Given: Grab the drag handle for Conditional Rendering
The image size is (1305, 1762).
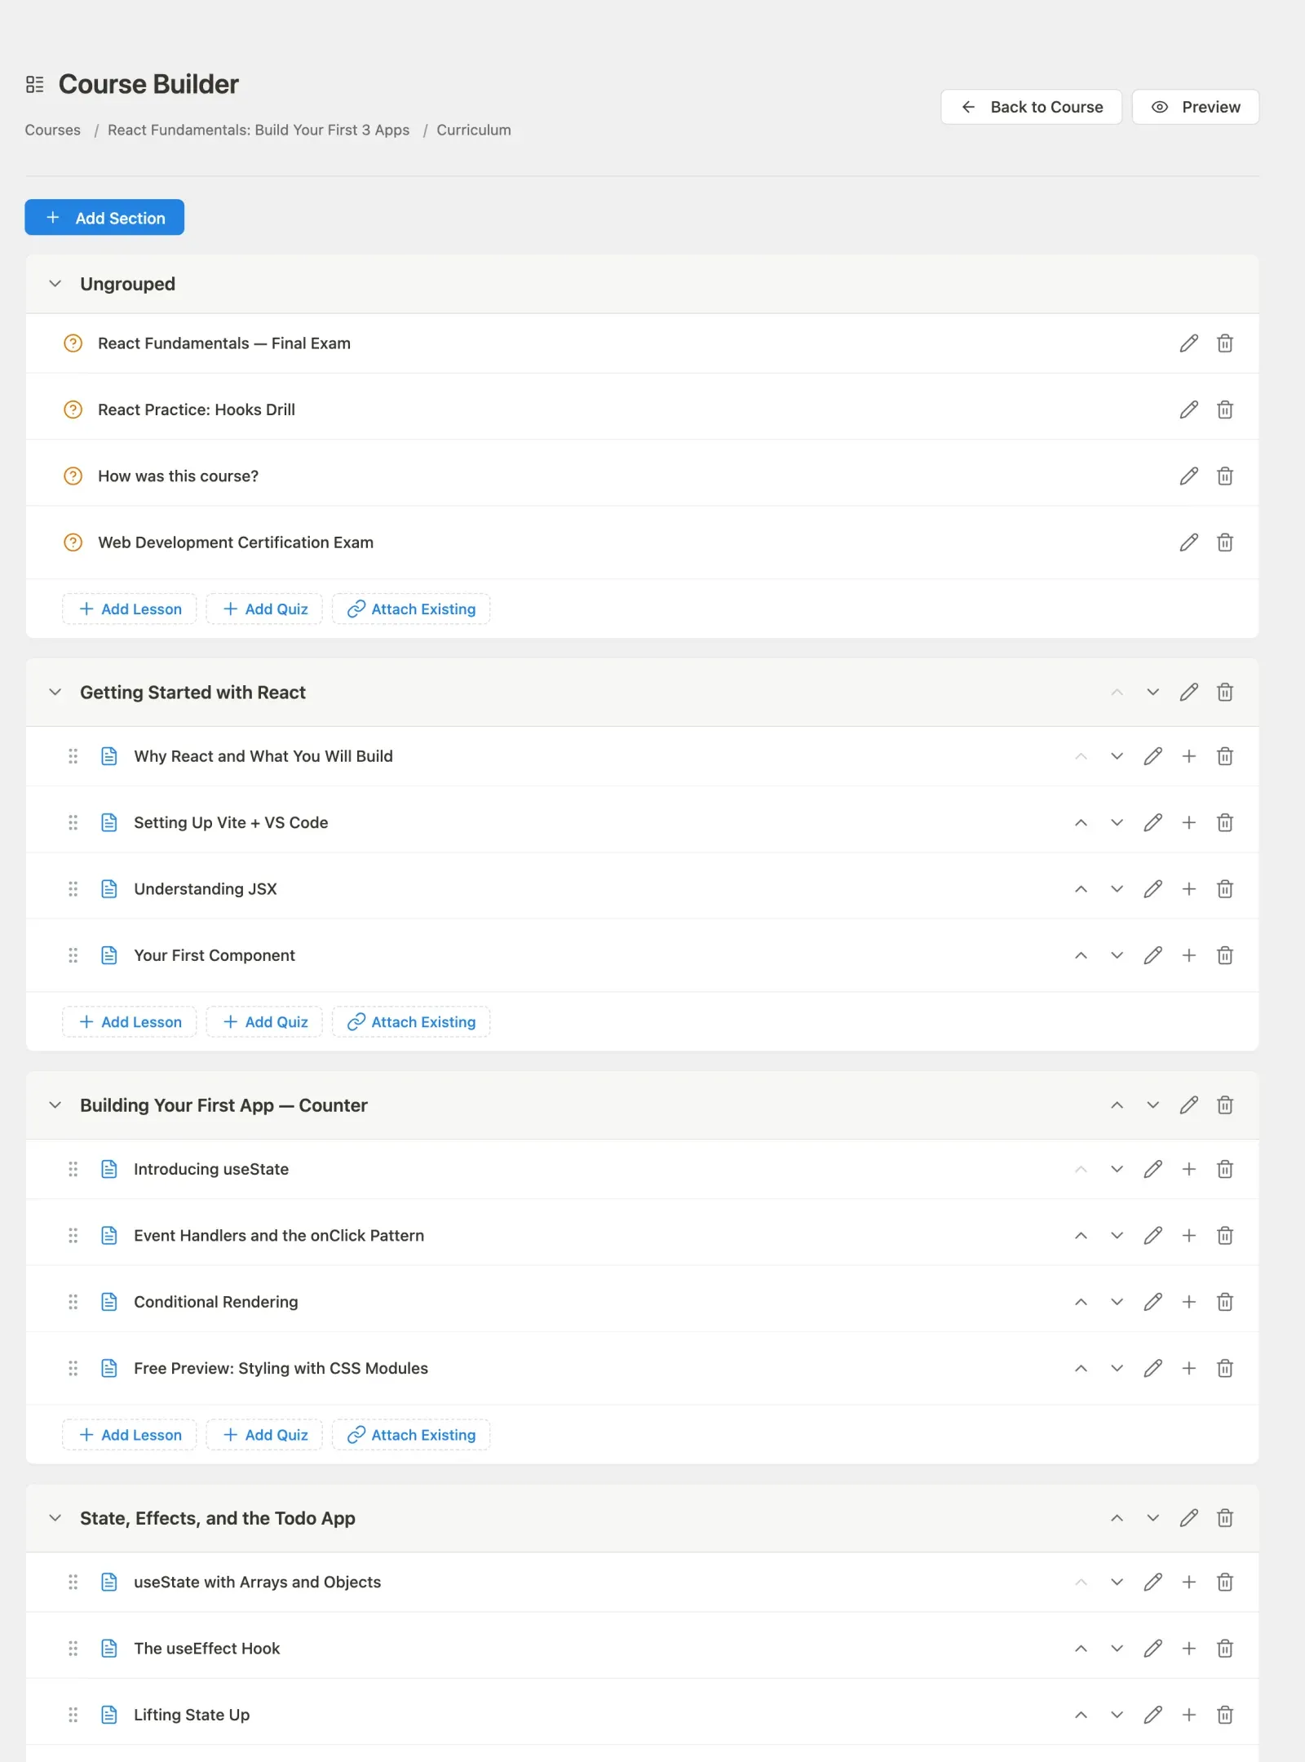Looking at the screenshot, I should point(73,1302).
